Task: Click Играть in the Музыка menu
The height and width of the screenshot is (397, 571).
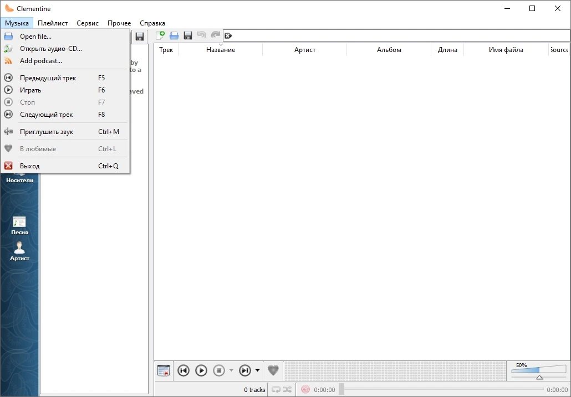Action: [65, 90]
